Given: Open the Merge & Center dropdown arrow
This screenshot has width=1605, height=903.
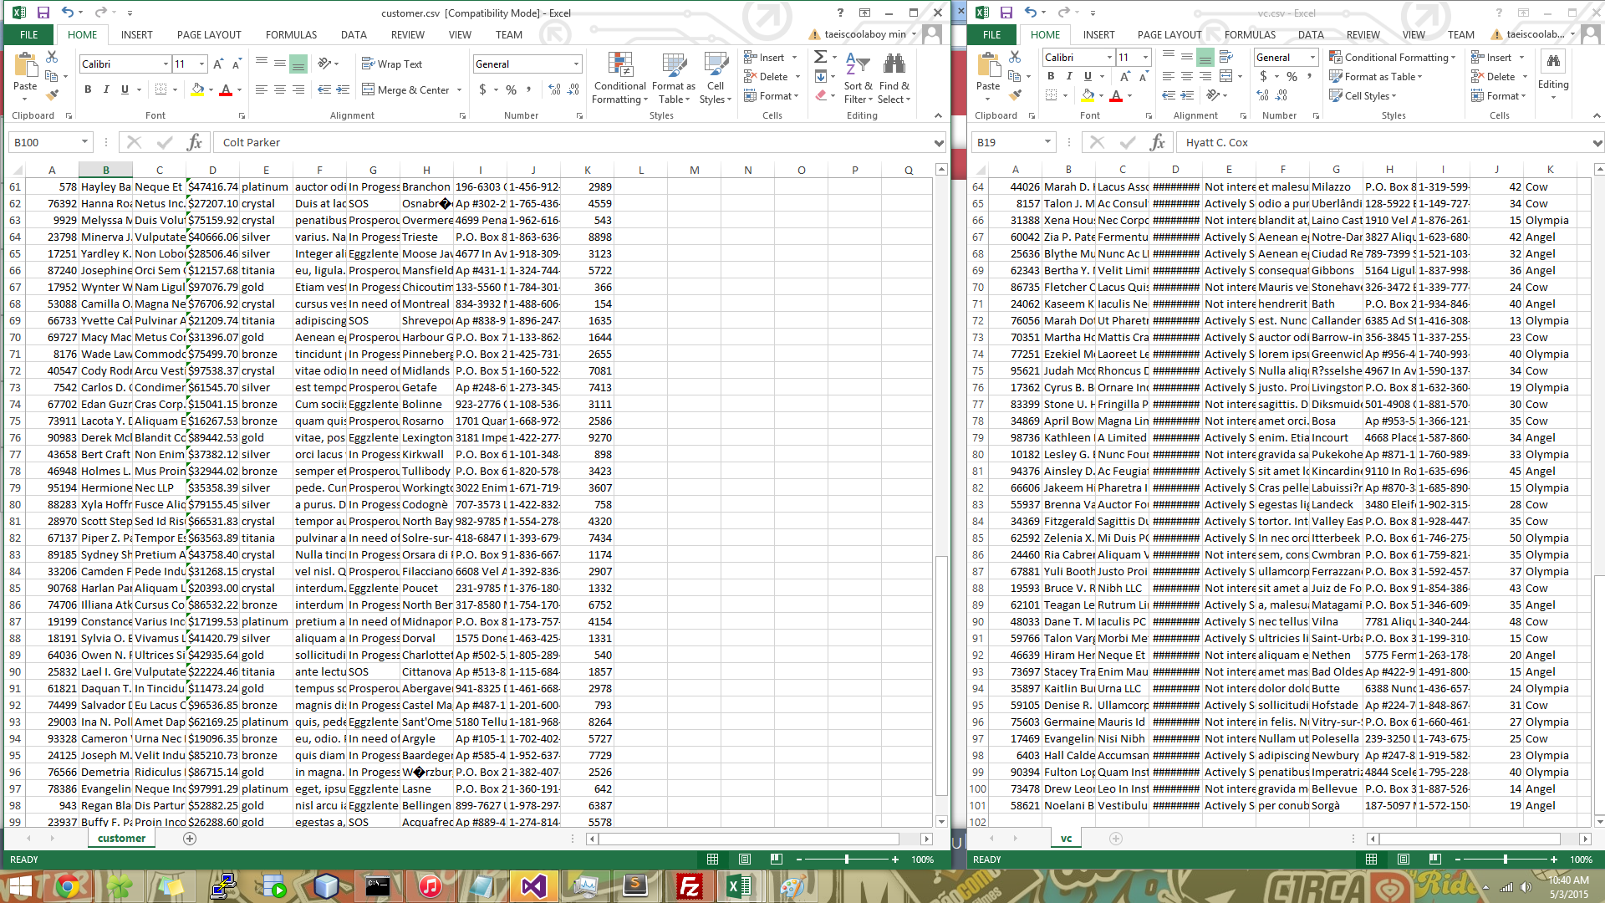Looking at the screenshot, I should click(460, 90).
